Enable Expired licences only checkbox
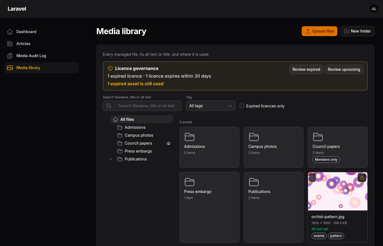Screen dimensions: 383x246 [x=242, y=106]
